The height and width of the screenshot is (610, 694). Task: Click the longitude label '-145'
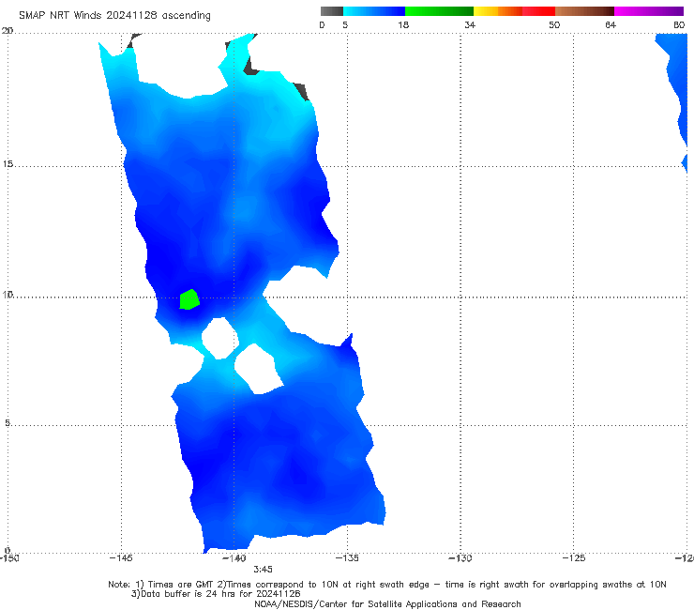click(121, 558)
